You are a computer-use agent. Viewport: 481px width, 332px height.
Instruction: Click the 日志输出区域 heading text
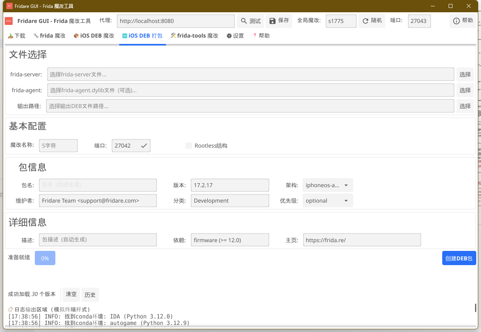pos(49,309)
